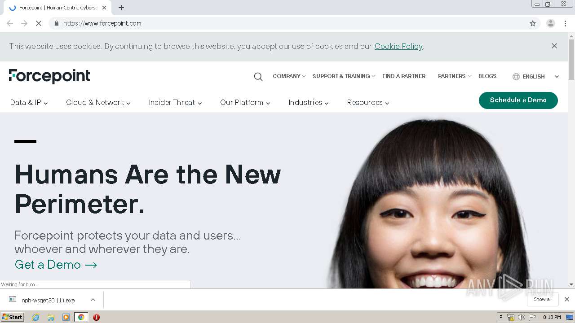Click the browser forward arrow
This screenshot has width=575, height=323.
tap(24, 23)
